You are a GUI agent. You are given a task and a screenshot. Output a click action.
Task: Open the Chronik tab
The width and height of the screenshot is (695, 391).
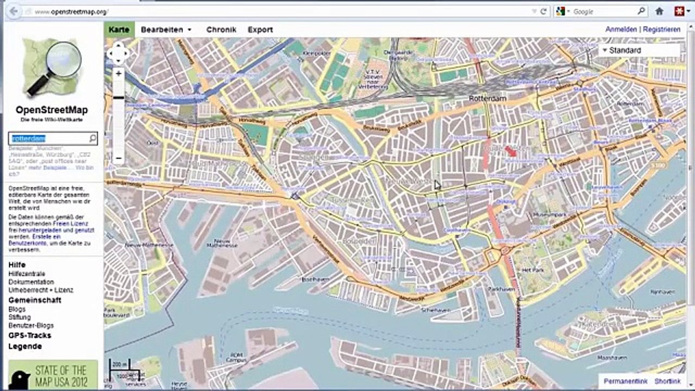click(x=221, y=30)
